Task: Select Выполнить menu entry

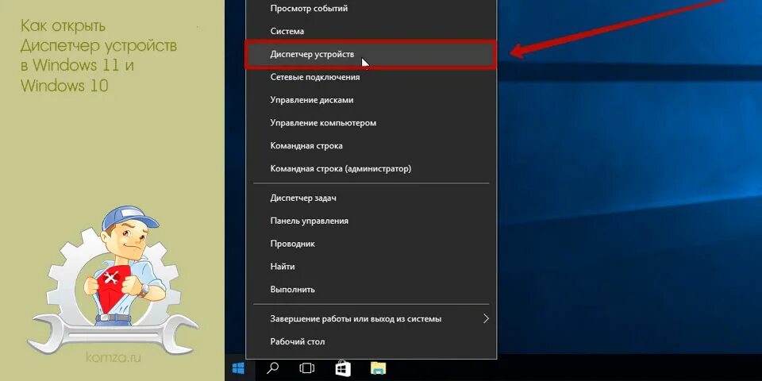Action: (371, 289)
